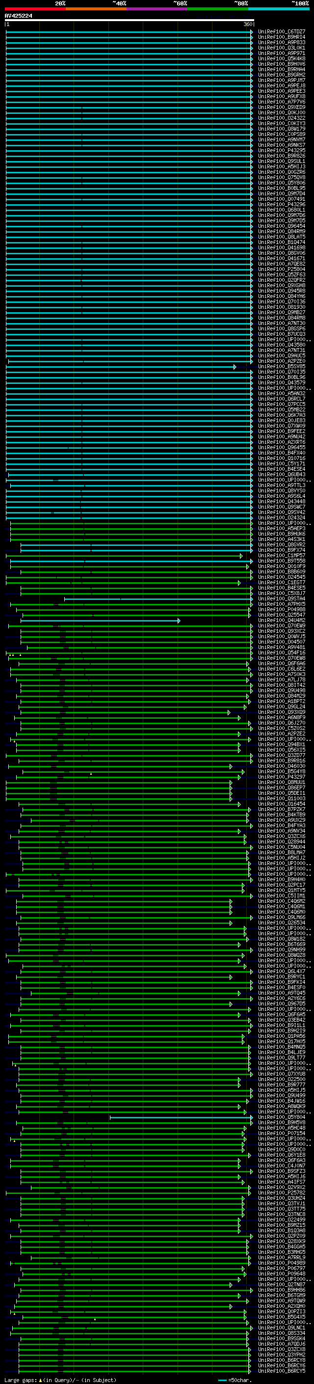Select hit label UniRef100_Q010F9
Screen dimensions: 314x1384
pyautogui.click(x=282, y=566)
